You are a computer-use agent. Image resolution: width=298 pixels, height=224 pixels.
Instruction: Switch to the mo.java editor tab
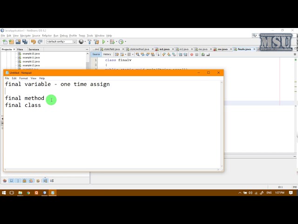[203, 49]
